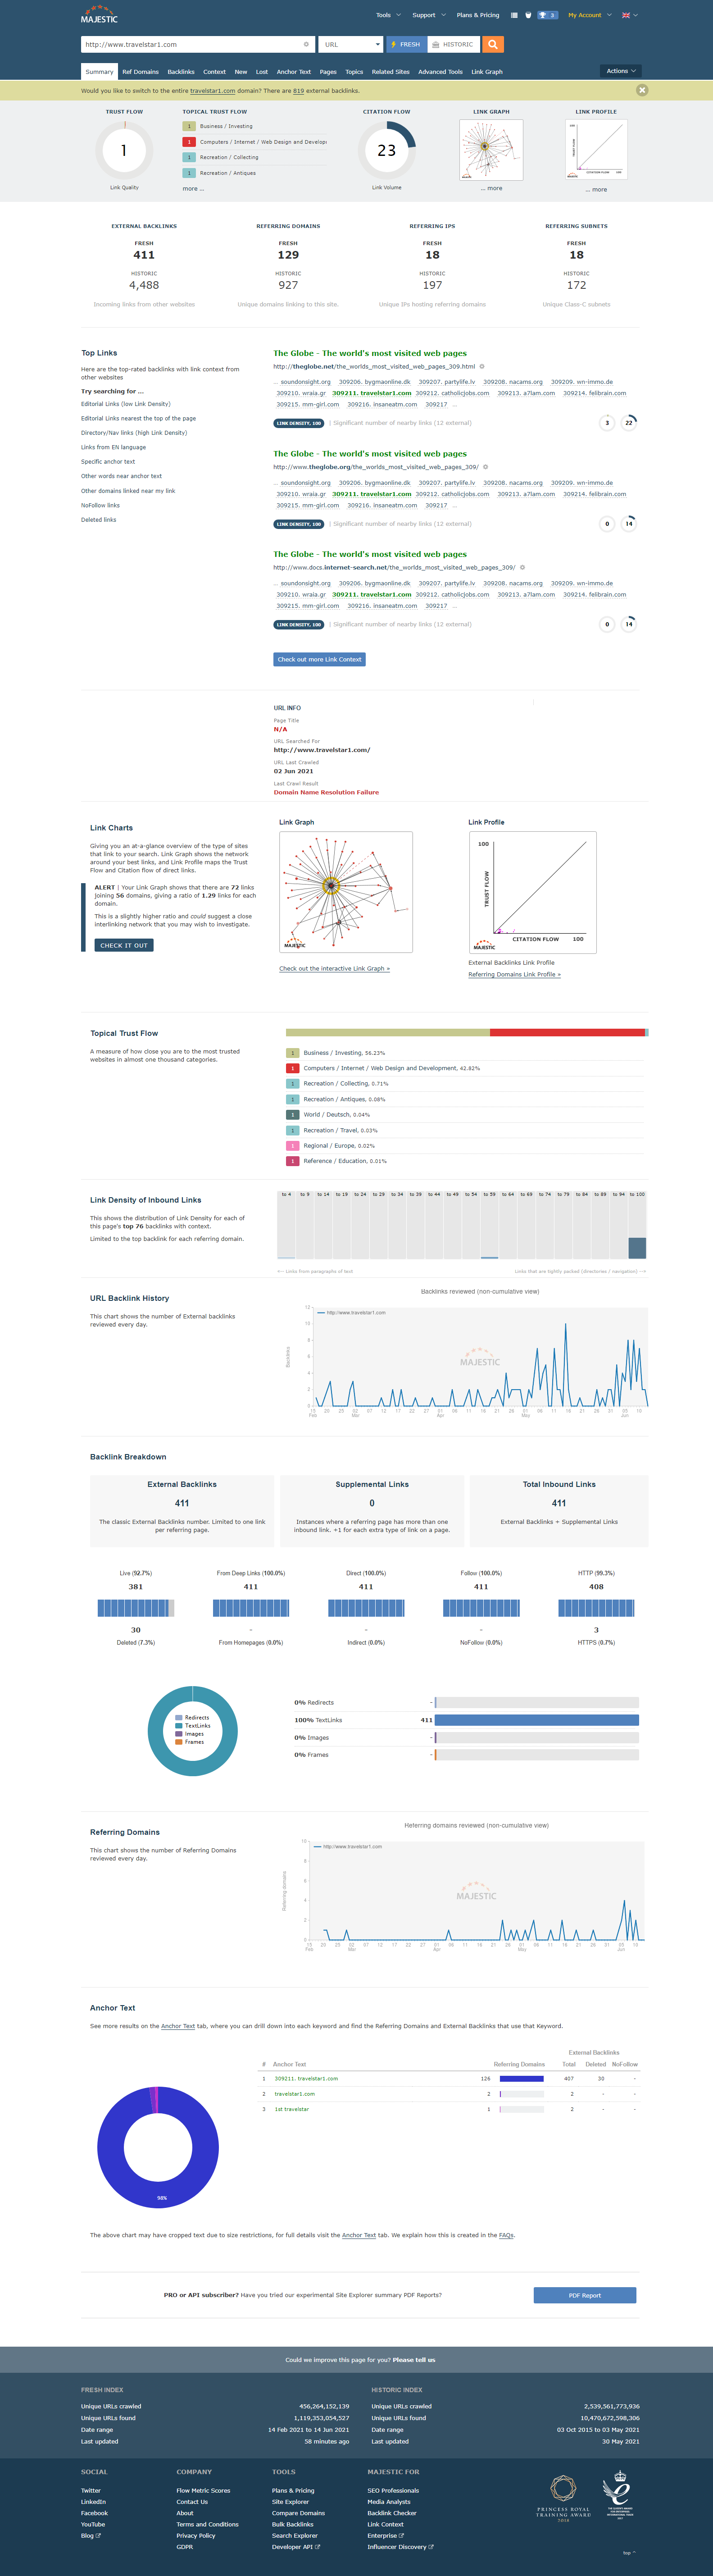
Task: Open the bucket icon in the header
Action: coord(528,15)
